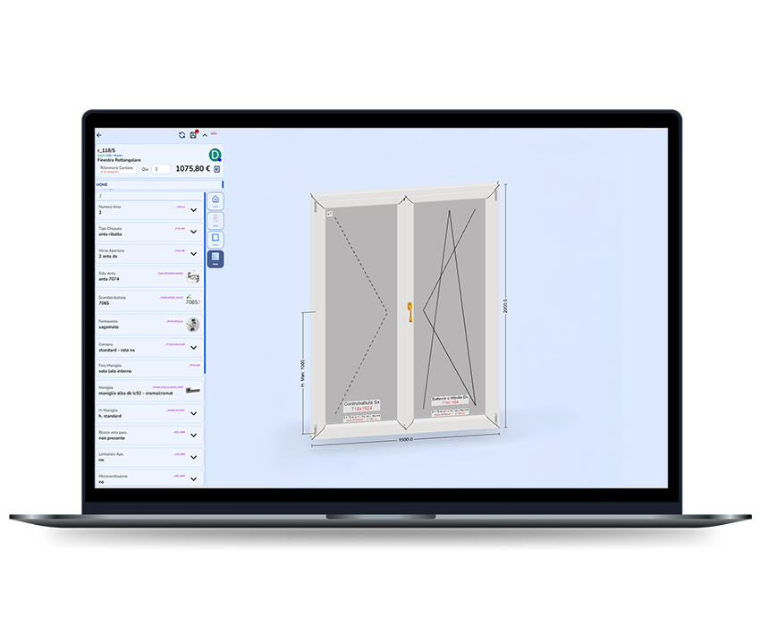760x626 pixels.
Task: Open the Microventilazione dropdown
Action: click(x=193, y=478)
